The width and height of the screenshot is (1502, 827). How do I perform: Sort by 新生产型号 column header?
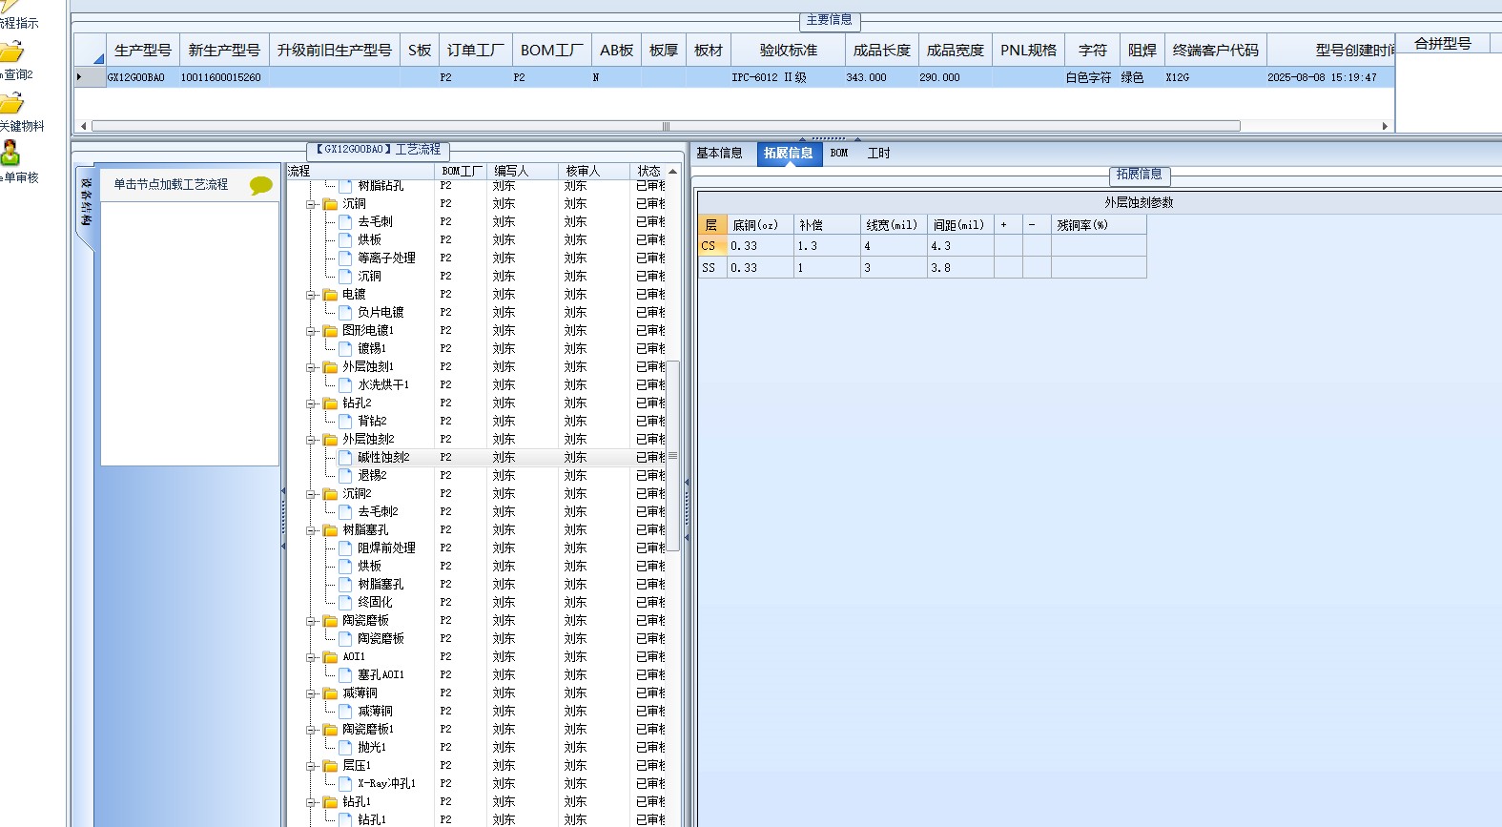coord(224,51)
